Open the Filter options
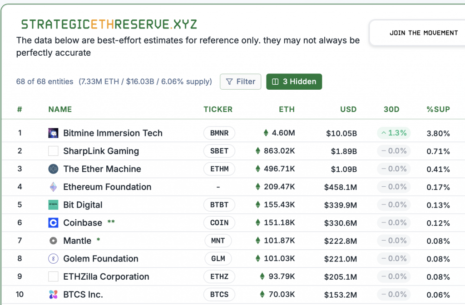This screenshot has width=465, height=305. click(241, 82)
